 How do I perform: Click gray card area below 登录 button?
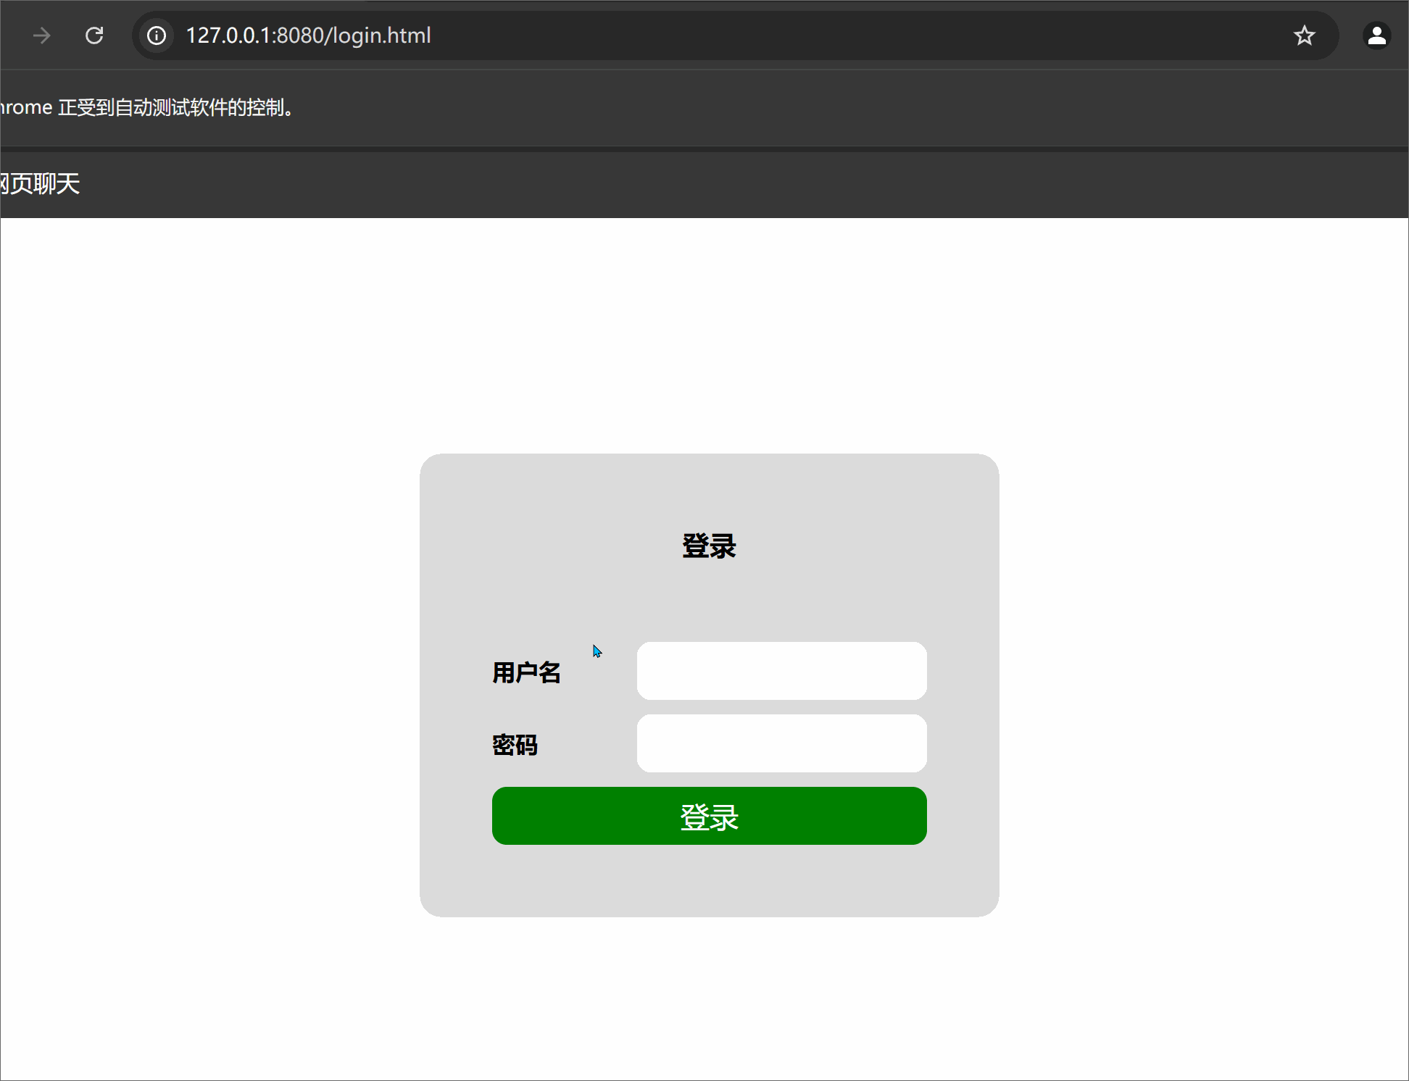(x=709, y=880)
